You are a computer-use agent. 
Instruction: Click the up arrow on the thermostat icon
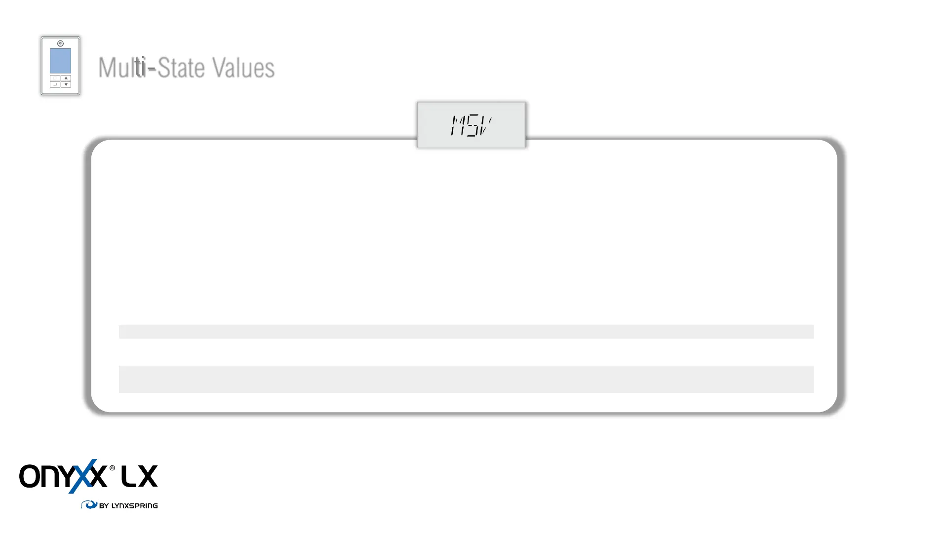click(66, 78)
